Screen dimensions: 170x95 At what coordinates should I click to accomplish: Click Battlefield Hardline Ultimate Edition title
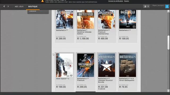pyautogui.click(x=84, y=32)
